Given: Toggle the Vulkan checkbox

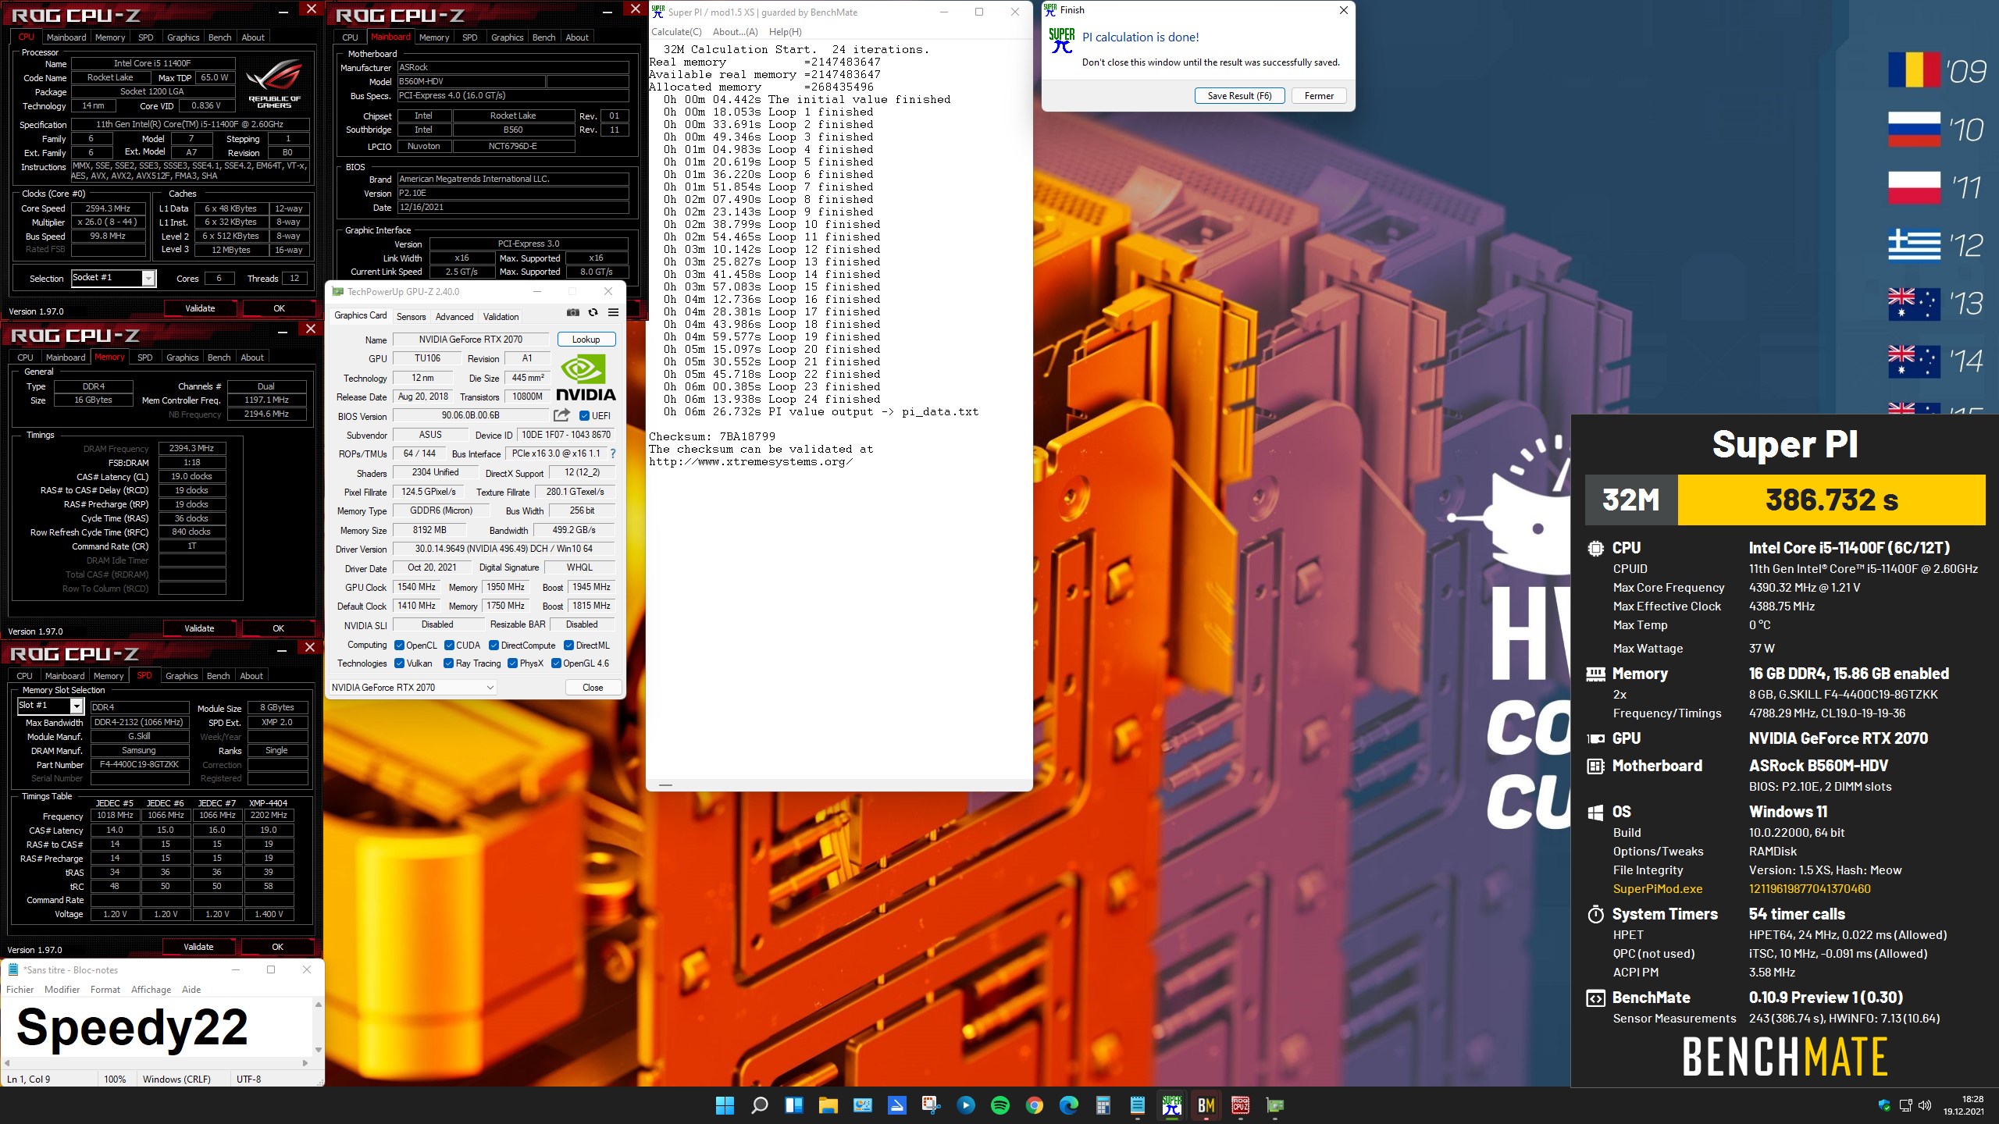Looking at the screenshot, I should pos(400,663).
